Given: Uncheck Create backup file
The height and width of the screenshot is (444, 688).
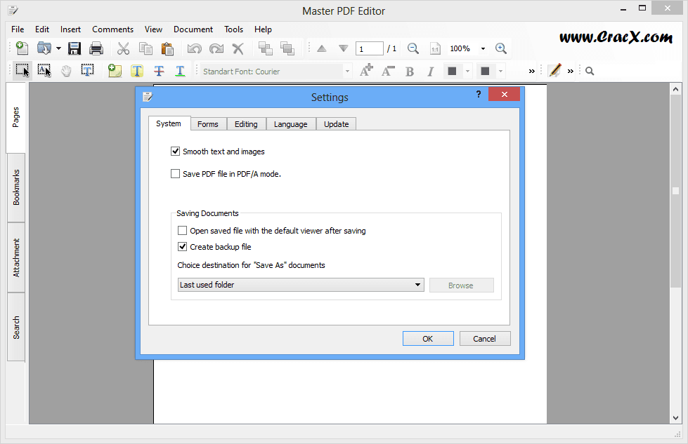Looking at the screenshot, I should (x=182, y=246).
